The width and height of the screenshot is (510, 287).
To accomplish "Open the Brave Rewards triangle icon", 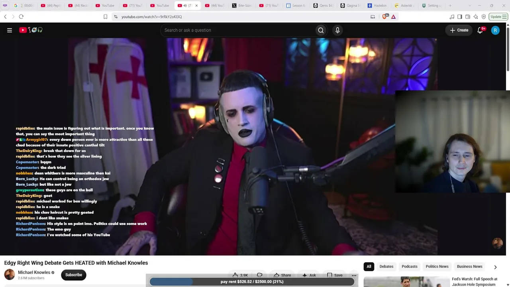I will [x=393, y=17].
